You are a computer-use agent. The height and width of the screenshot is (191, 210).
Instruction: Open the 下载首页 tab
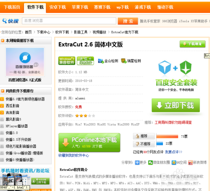coord(12,7)
